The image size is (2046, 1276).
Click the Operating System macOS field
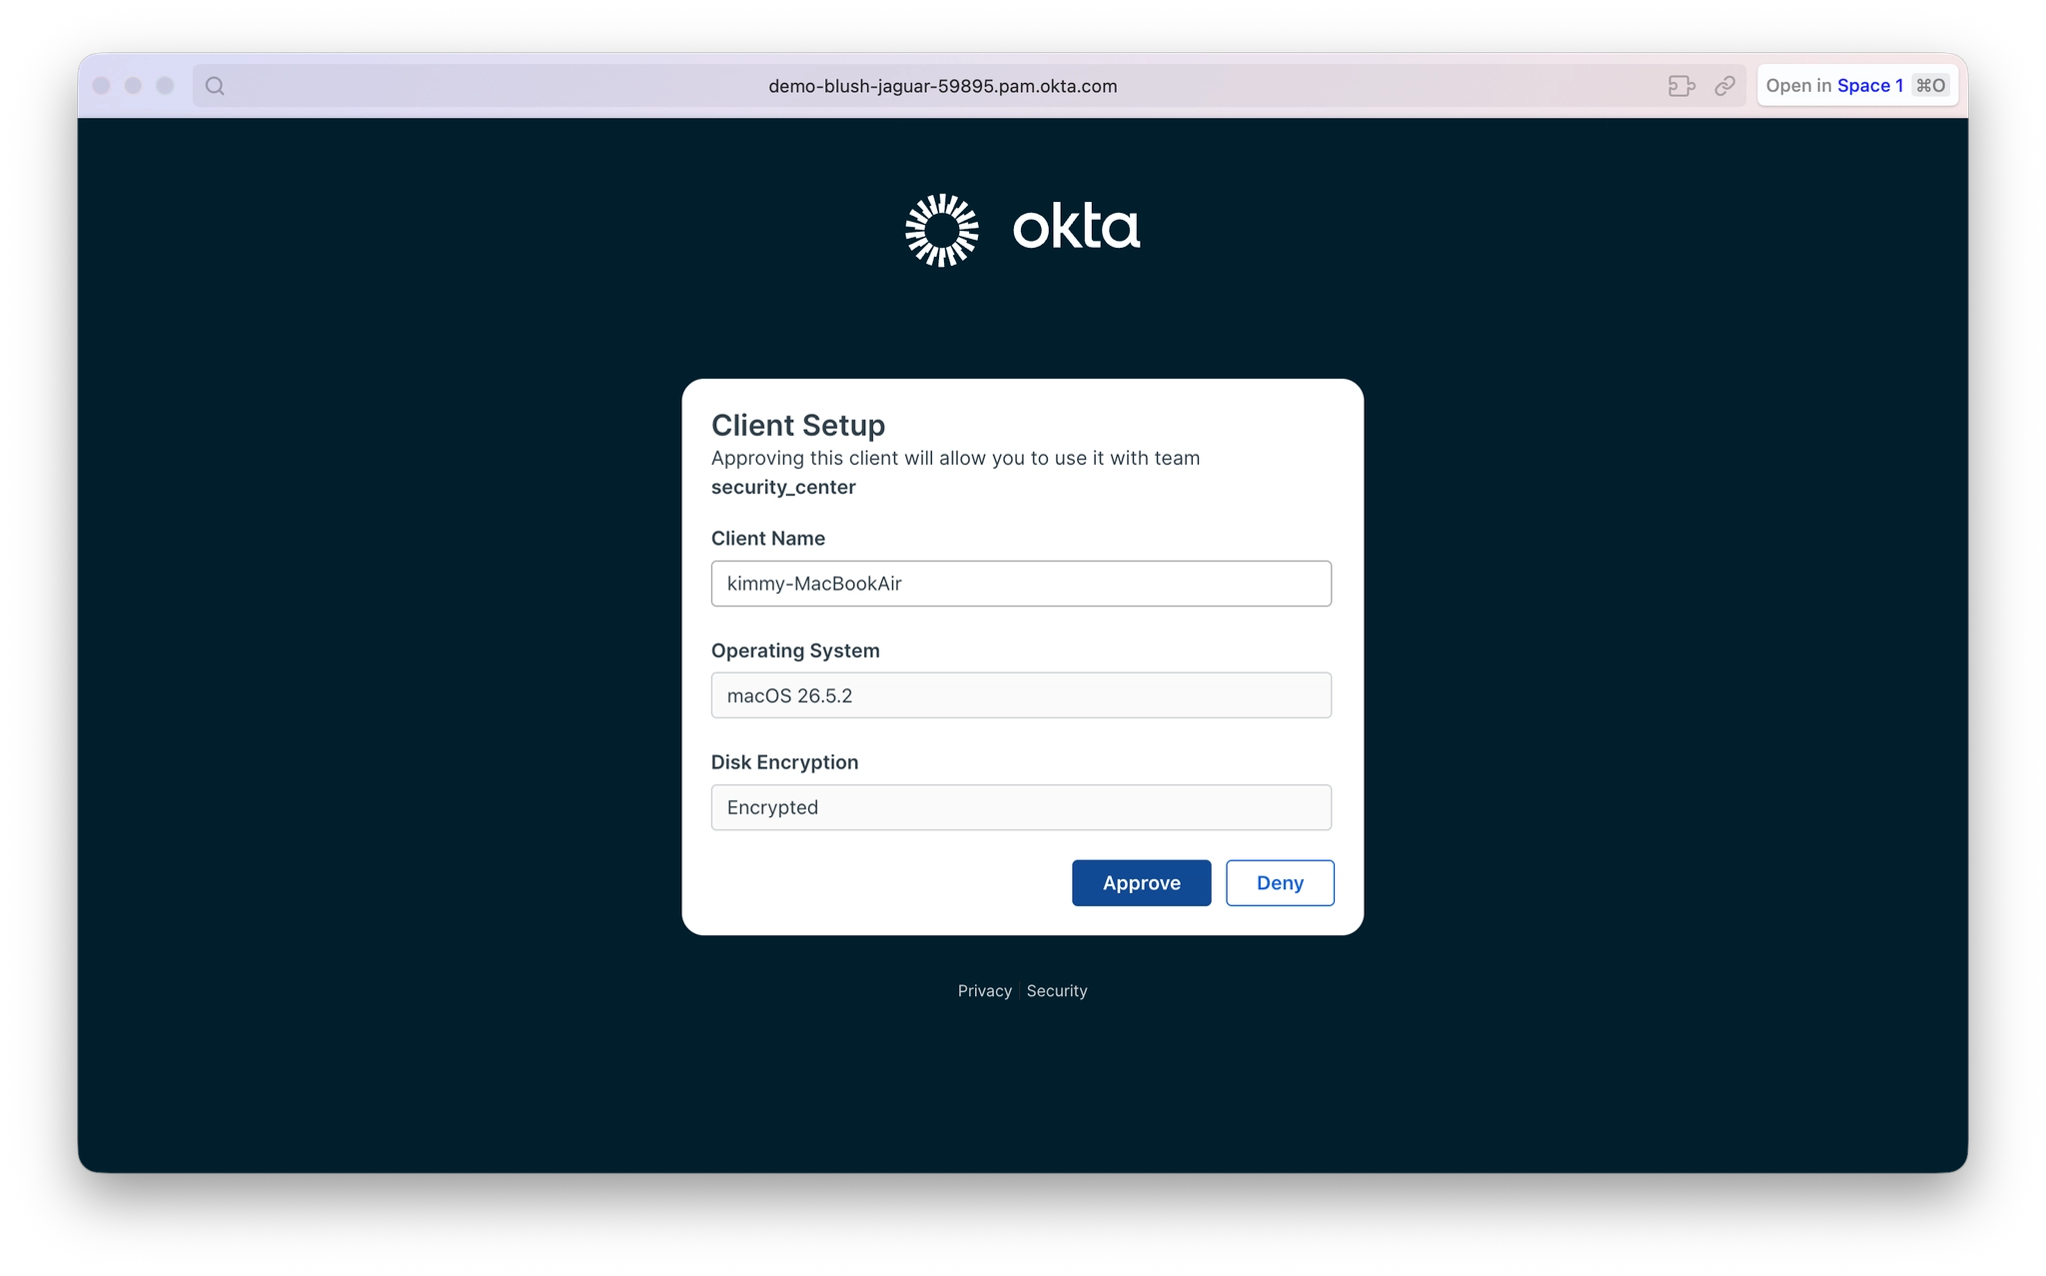tap(1021, 695)
